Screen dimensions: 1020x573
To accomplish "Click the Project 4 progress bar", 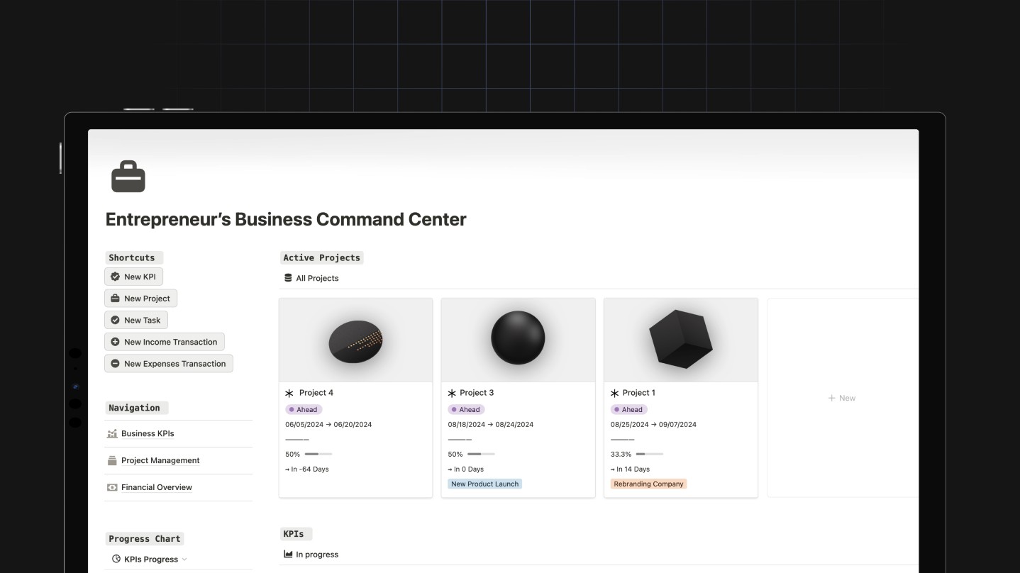I will point(318,455).
